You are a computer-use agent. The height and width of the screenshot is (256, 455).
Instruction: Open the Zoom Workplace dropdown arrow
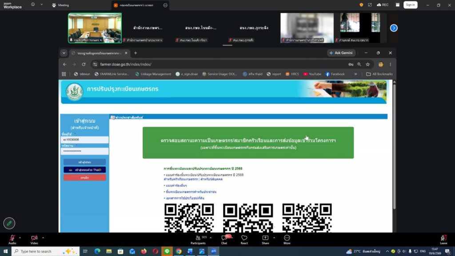click(41, 4)
